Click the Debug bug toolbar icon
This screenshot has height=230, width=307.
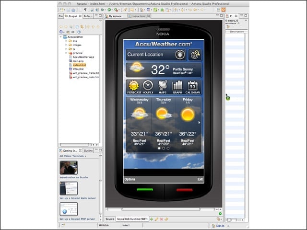pos(102,10)
